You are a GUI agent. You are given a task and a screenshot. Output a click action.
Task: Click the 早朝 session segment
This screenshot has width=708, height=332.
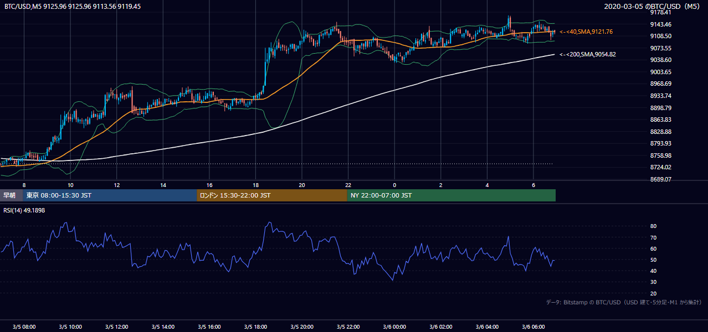(11, 195)
